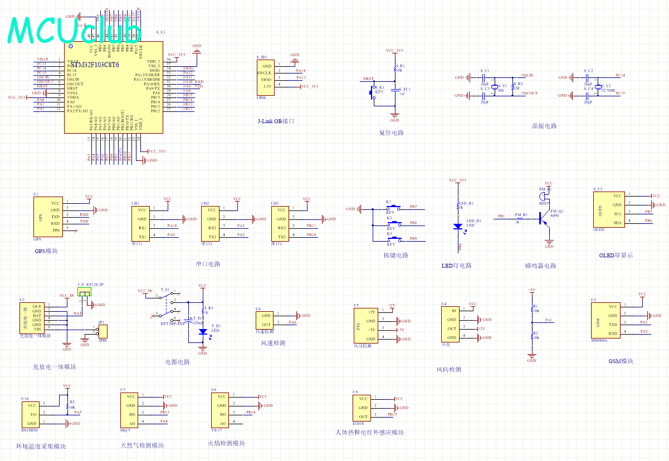
Task: Select serial port header CH3
Action: [281, 223]
